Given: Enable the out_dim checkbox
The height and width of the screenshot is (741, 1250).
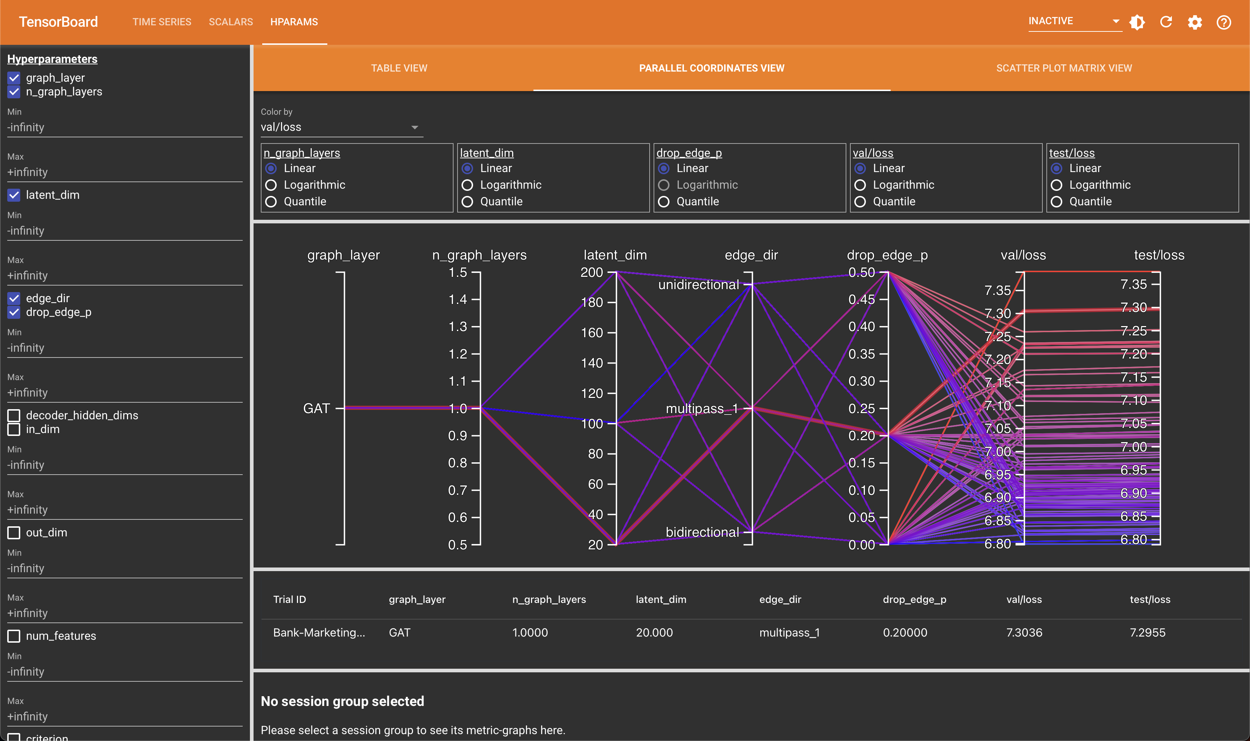Looking at the screenshot, I should click(14, 533).
